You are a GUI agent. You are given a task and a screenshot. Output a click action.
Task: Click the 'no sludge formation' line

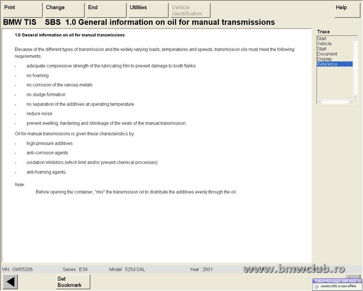click(46, 95)
